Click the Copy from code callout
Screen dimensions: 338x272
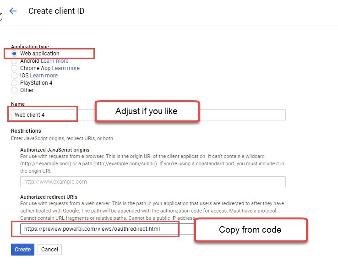251,230
